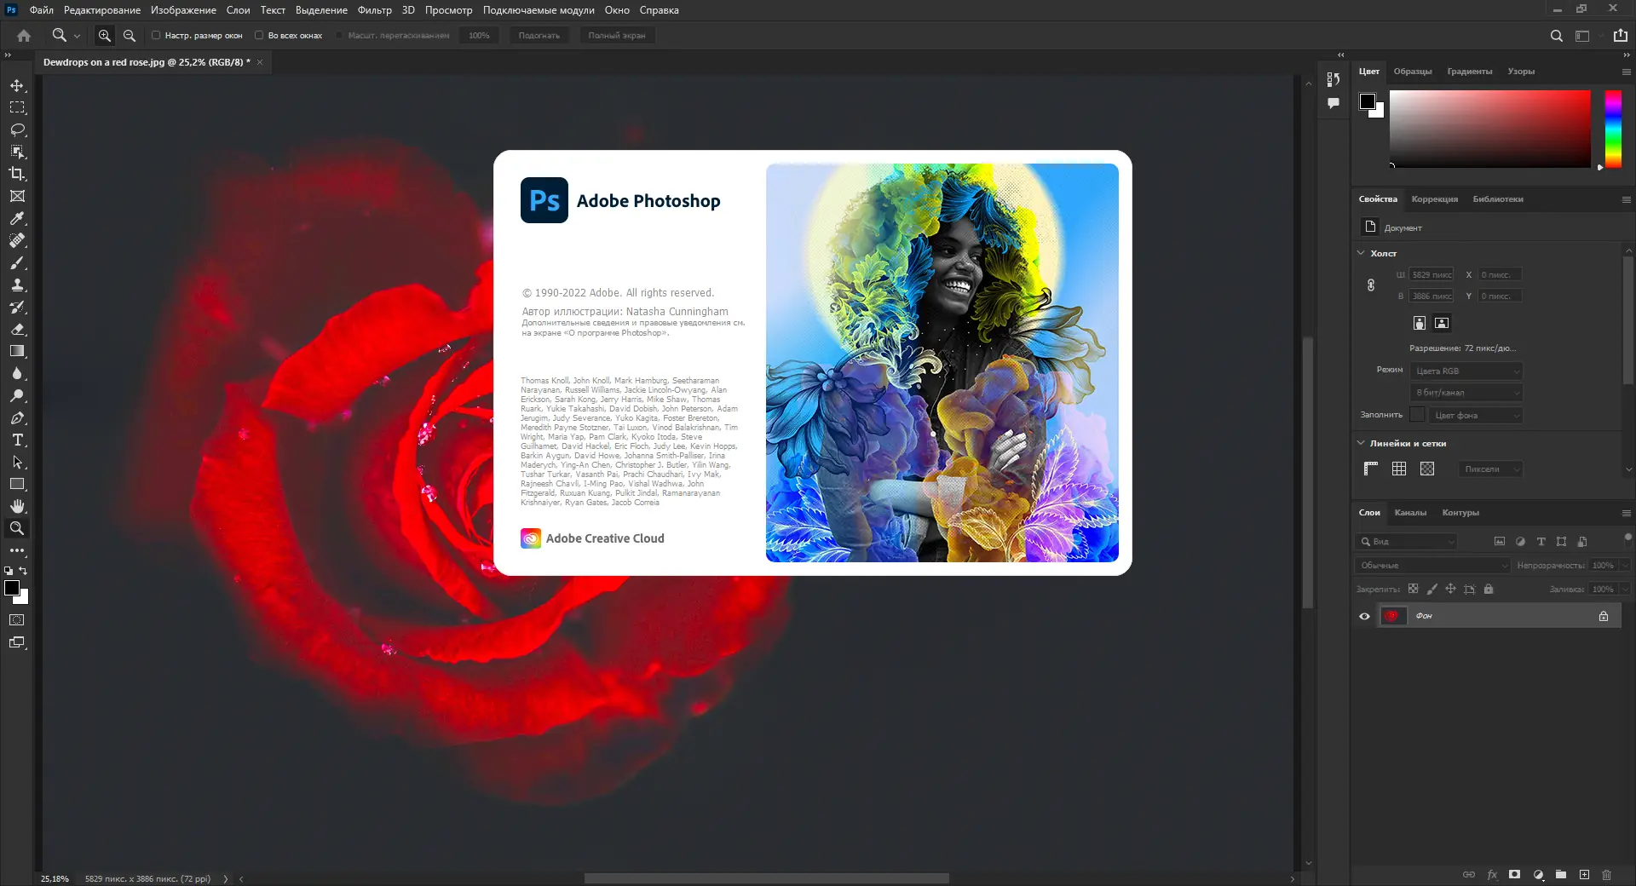
Task: Open layer styles via fx icon
Action: pos(1492,875)
